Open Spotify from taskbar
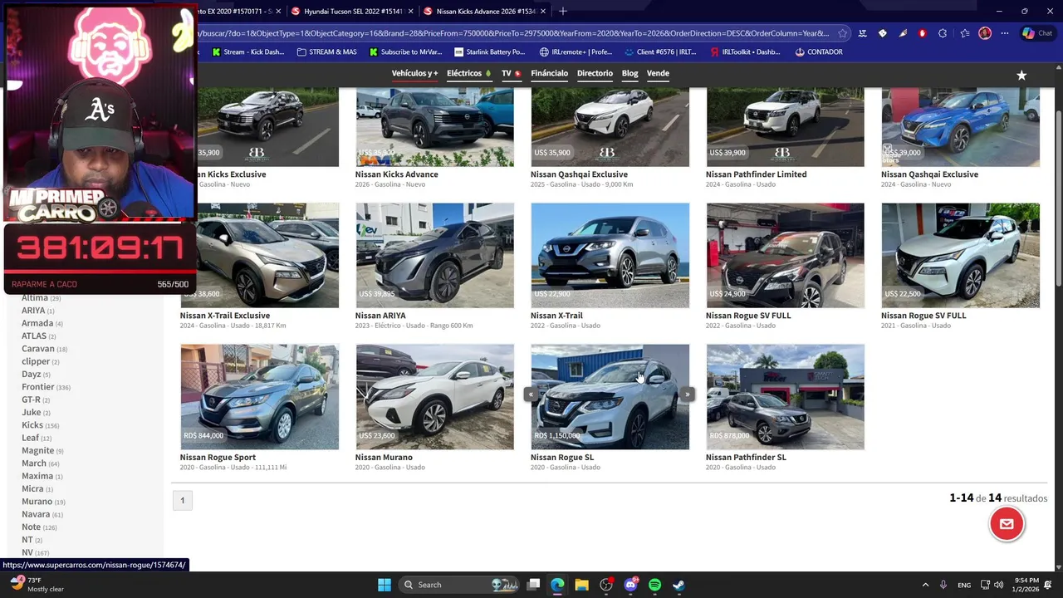This screenshot has height=598, width=1063. (x=654, y=585)
